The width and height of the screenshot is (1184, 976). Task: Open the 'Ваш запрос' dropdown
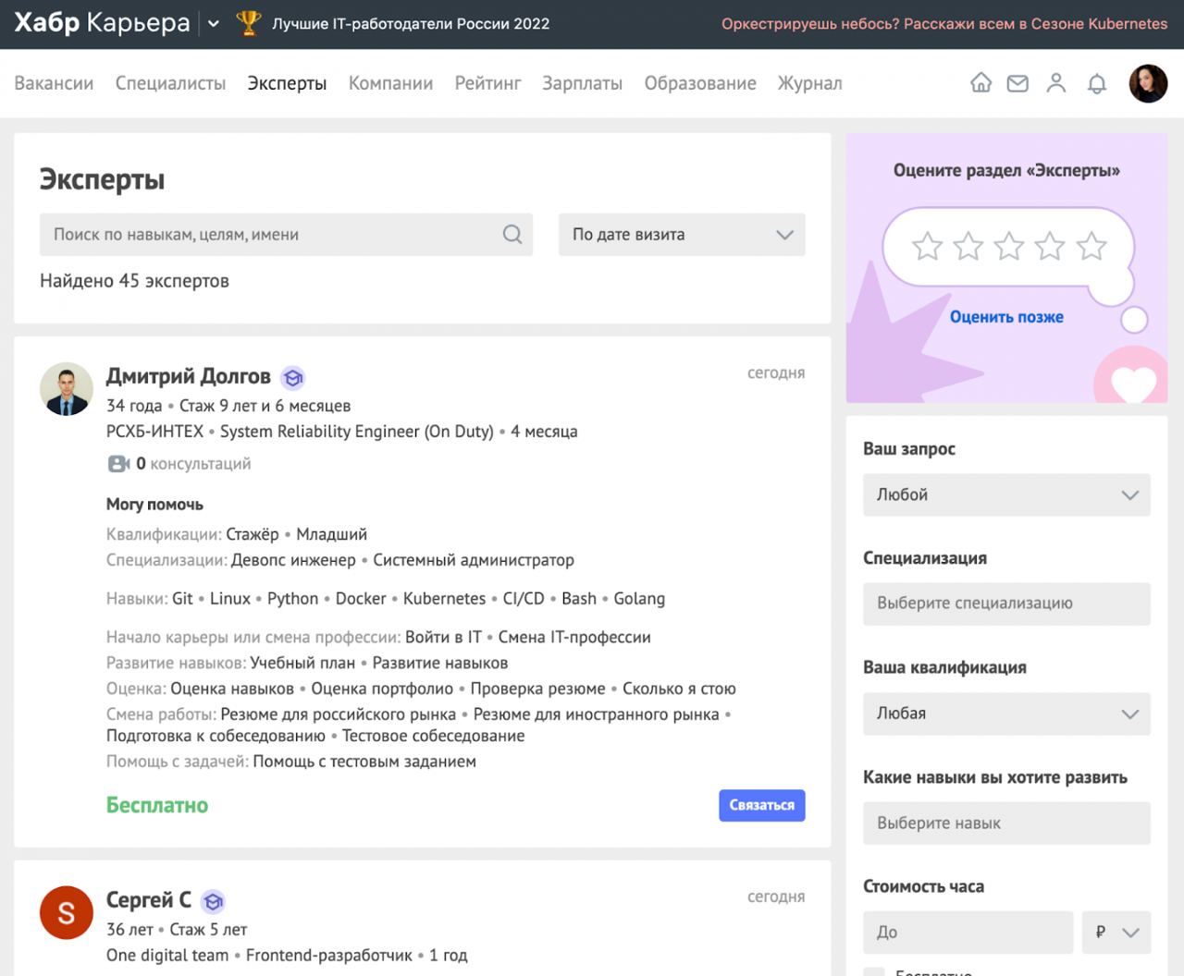(x=1006, y=495)
